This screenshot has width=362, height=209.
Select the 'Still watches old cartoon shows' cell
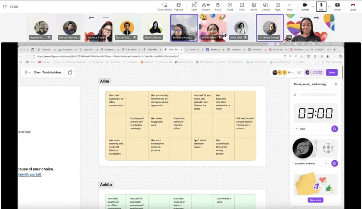point(245,126)
